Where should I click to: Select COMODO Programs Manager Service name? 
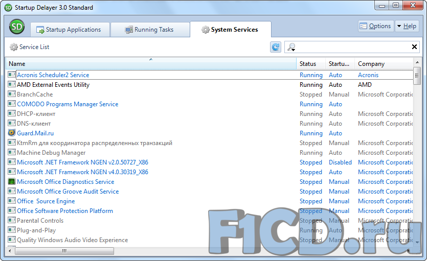tap(68, 104)
